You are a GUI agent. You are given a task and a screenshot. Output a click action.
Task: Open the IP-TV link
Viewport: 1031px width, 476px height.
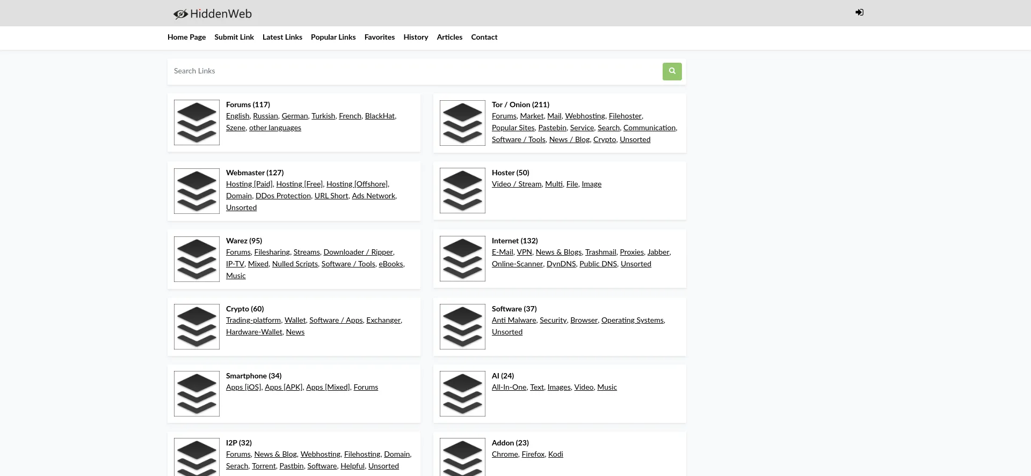[235, 264]
